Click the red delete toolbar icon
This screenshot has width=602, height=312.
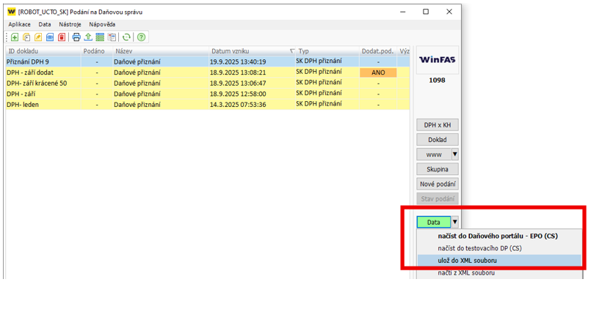(62, 37)
